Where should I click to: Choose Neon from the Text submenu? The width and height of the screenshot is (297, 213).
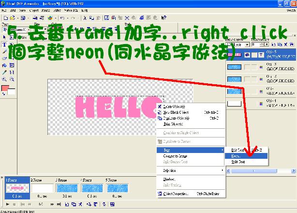[237, 156]
